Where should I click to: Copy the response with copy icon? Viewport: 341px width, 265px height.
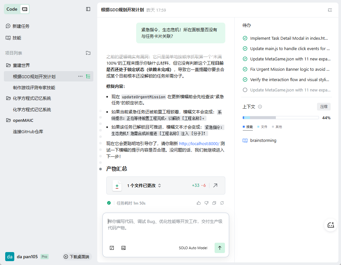coord(214,203)
